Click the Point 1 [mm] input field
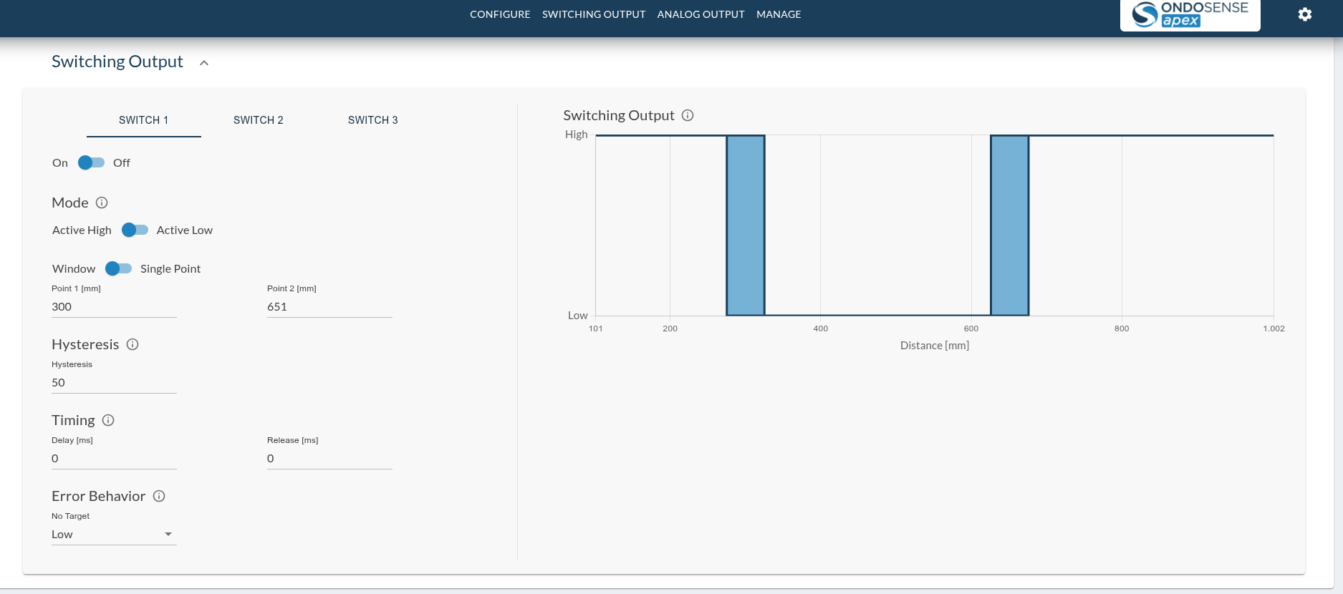1343x594 pixels. click(114, 307)
